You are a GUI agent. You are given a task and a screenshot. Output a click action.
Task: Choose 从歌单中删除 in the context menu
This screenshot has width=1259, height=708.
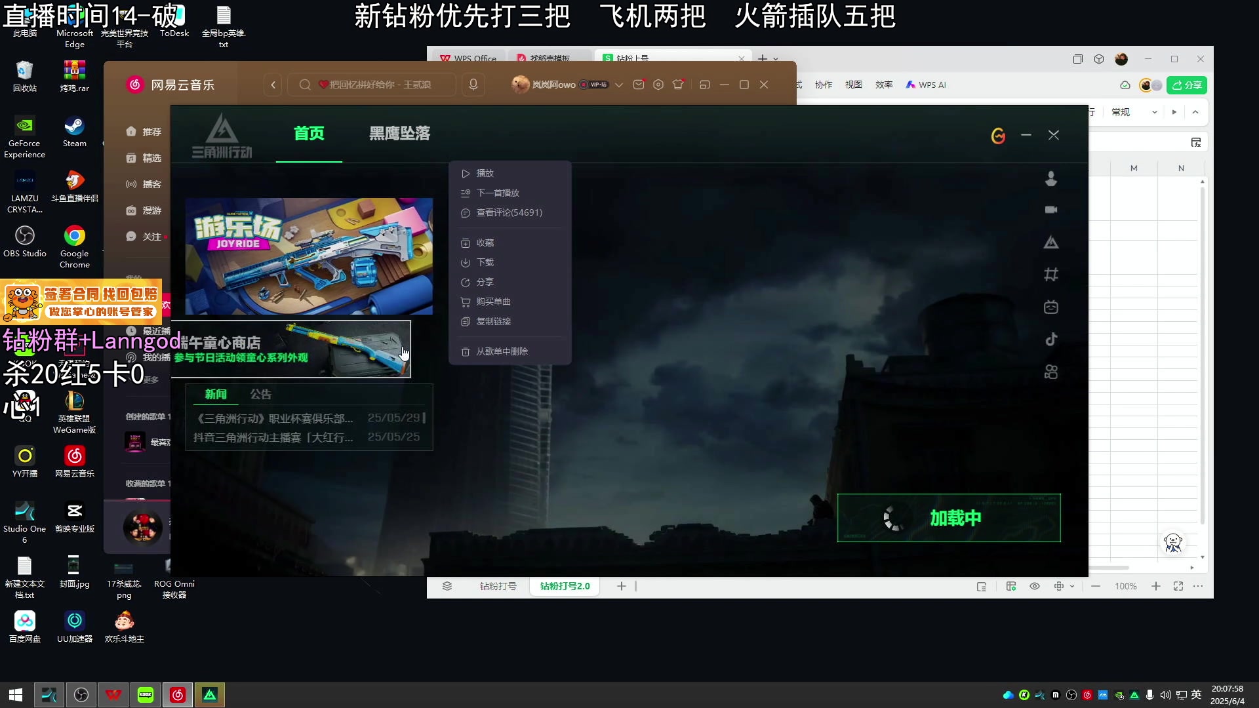tap(510, 351)
